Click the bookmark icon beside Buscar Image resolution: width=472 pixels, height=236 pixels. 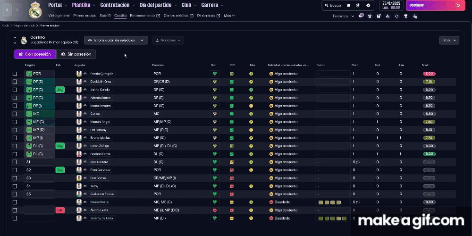click(x=349, y=6)
